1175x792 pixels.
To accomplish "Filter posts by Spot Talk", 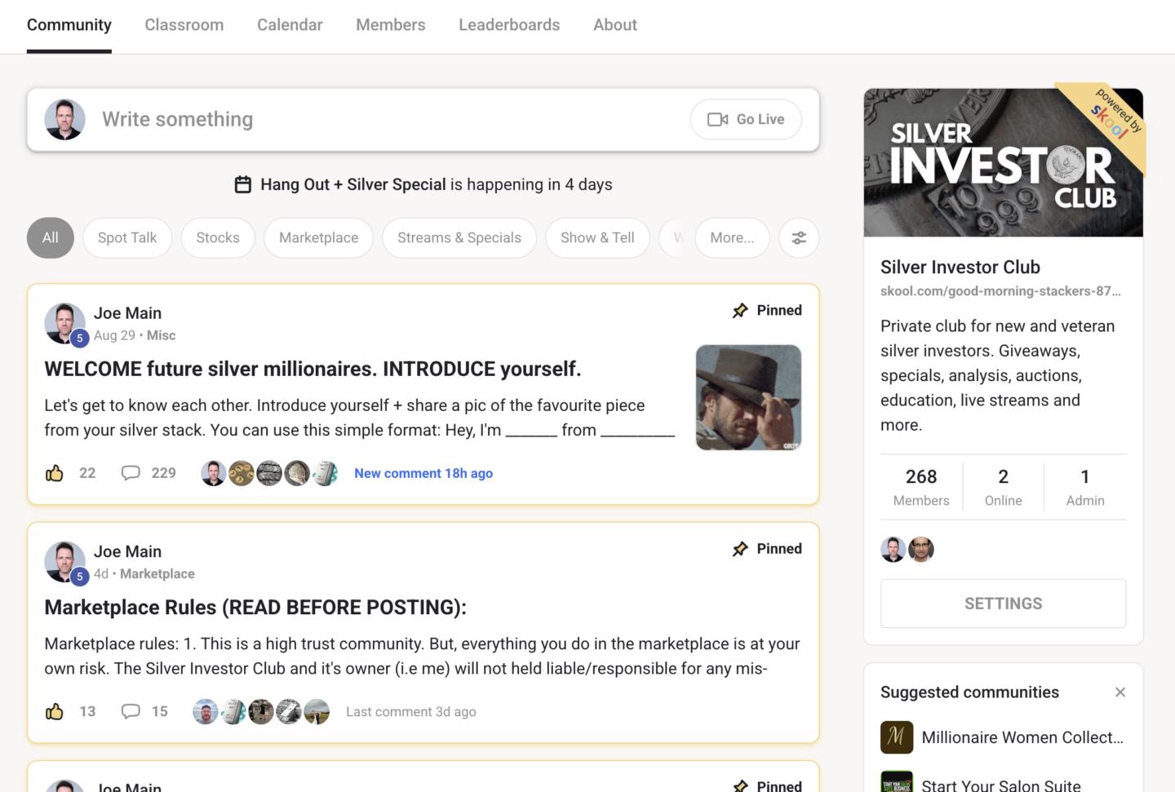I will point(127,238).
